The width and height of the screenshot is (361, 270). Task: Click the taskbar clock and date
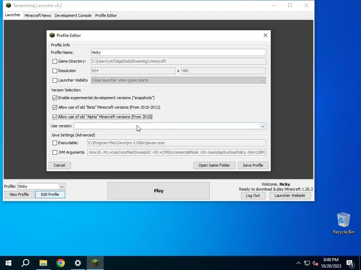click(x=331, y=263)
